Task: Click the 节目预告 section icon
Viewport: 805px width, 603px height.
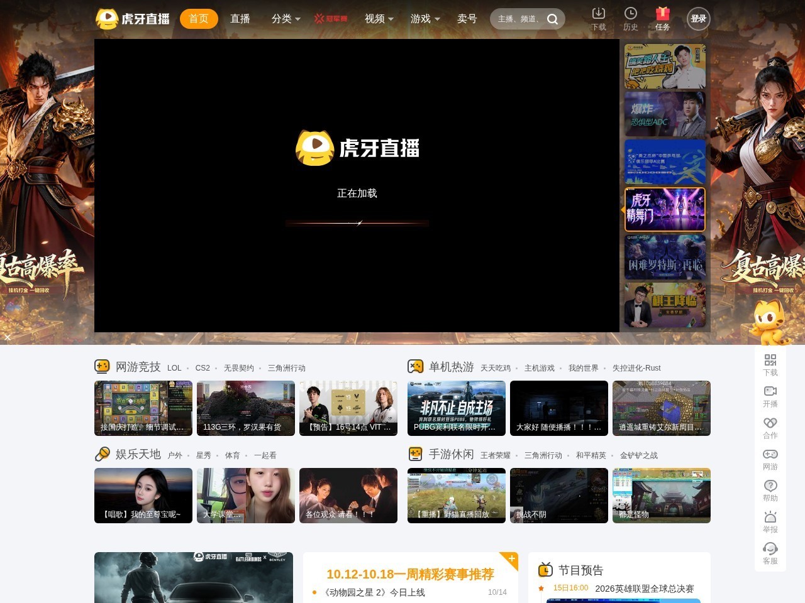Action: [545, 570]
